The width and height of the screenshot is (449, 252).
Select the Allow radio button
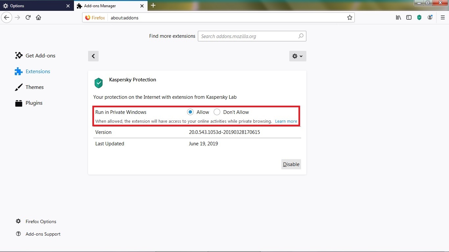[190, 112]
